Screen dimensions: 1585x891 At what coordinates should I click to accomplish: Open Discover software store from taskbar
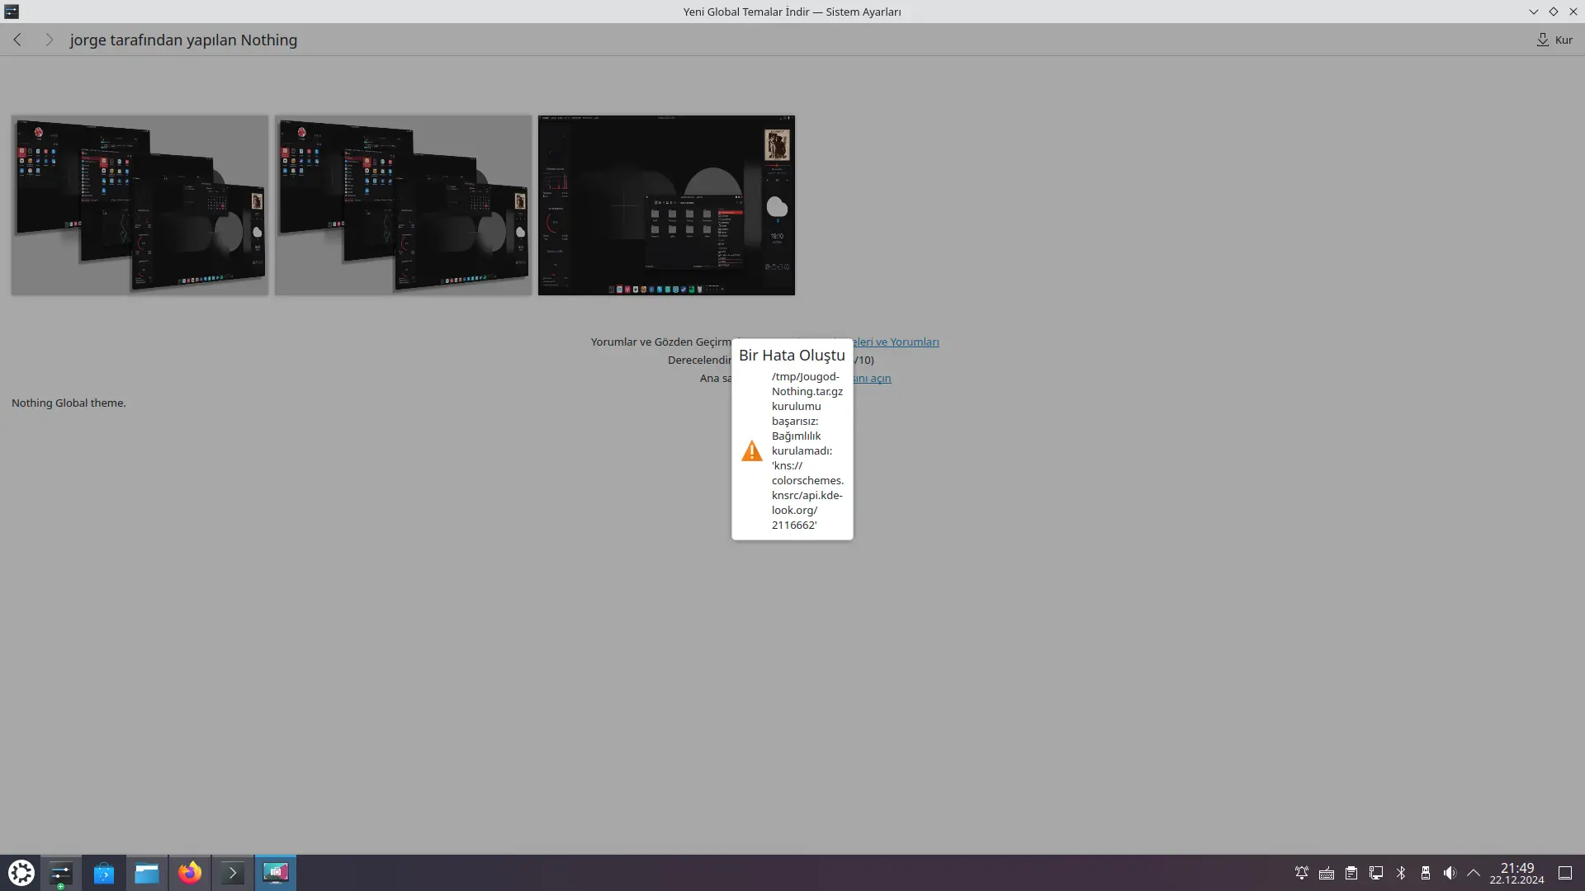pos(104,873)
